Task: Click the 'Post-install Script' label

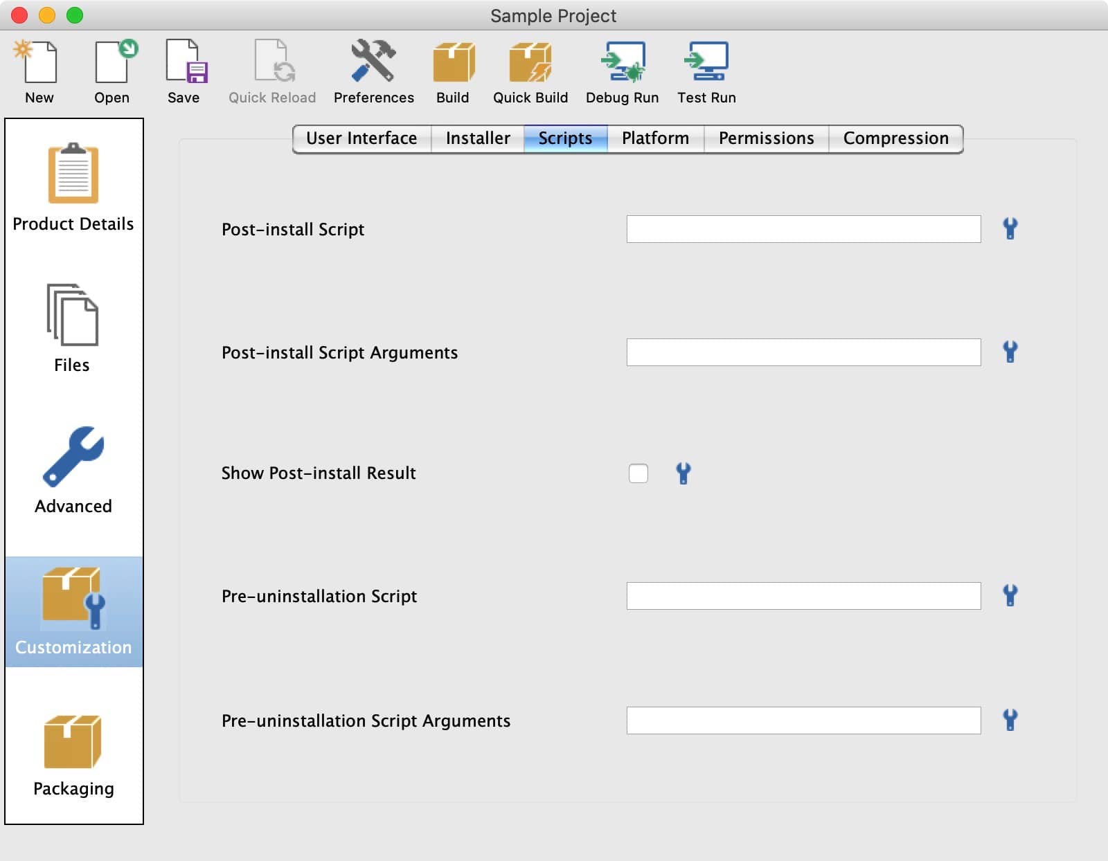Action: (x=293, y=229)
